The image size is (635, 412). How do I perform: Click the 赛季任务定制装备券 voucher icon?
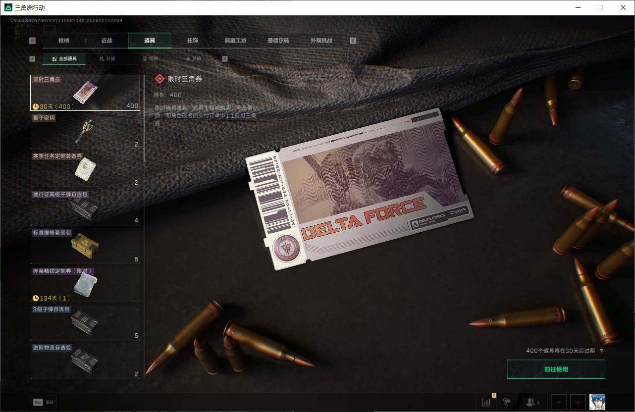[x=85, y=169]
